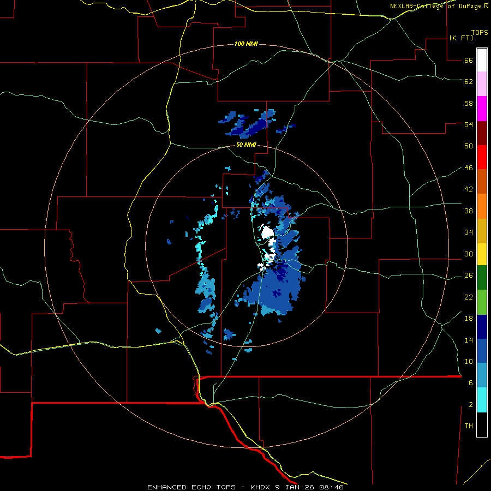Click the dark red legend swatch
The height and width of the screenshot is (491, 491).
click(482, 133)
